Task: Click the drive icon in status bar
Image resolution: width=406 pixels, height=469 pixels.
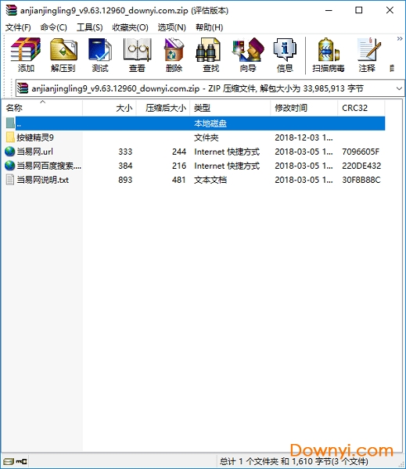Action: (x=9, y=461)
